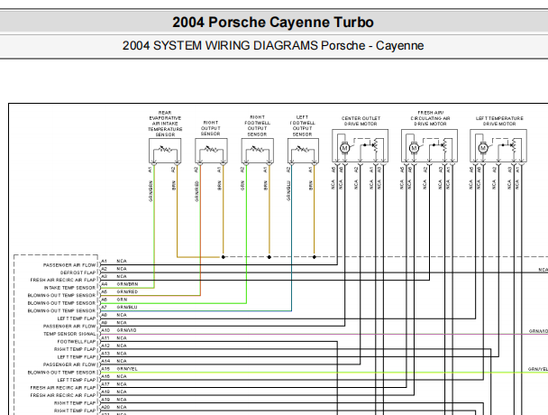Image resolution: width=548 pixels, height=415 pixels.
Task: Select the 'RIGHT OUTPUT SENSOR' label
Action: tap(211, 128)
